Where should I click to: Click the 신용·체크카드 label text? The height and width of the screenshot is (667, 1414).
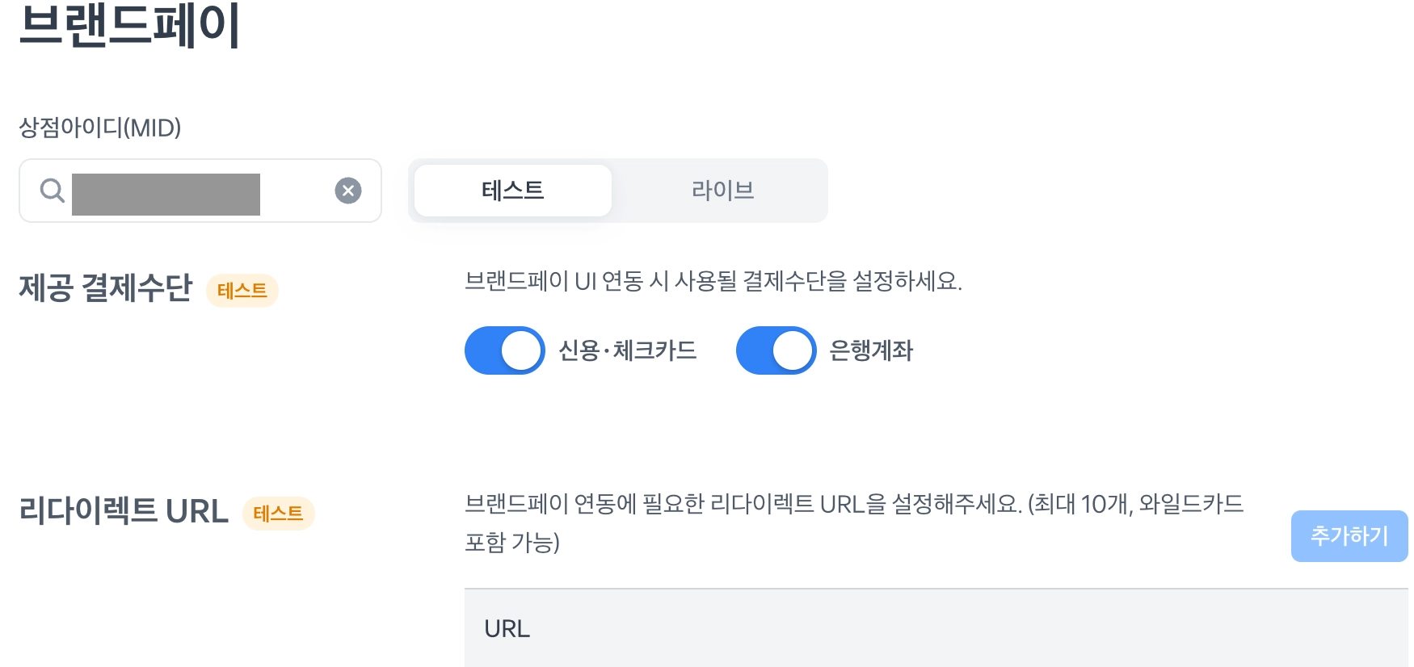click(628, 350)
